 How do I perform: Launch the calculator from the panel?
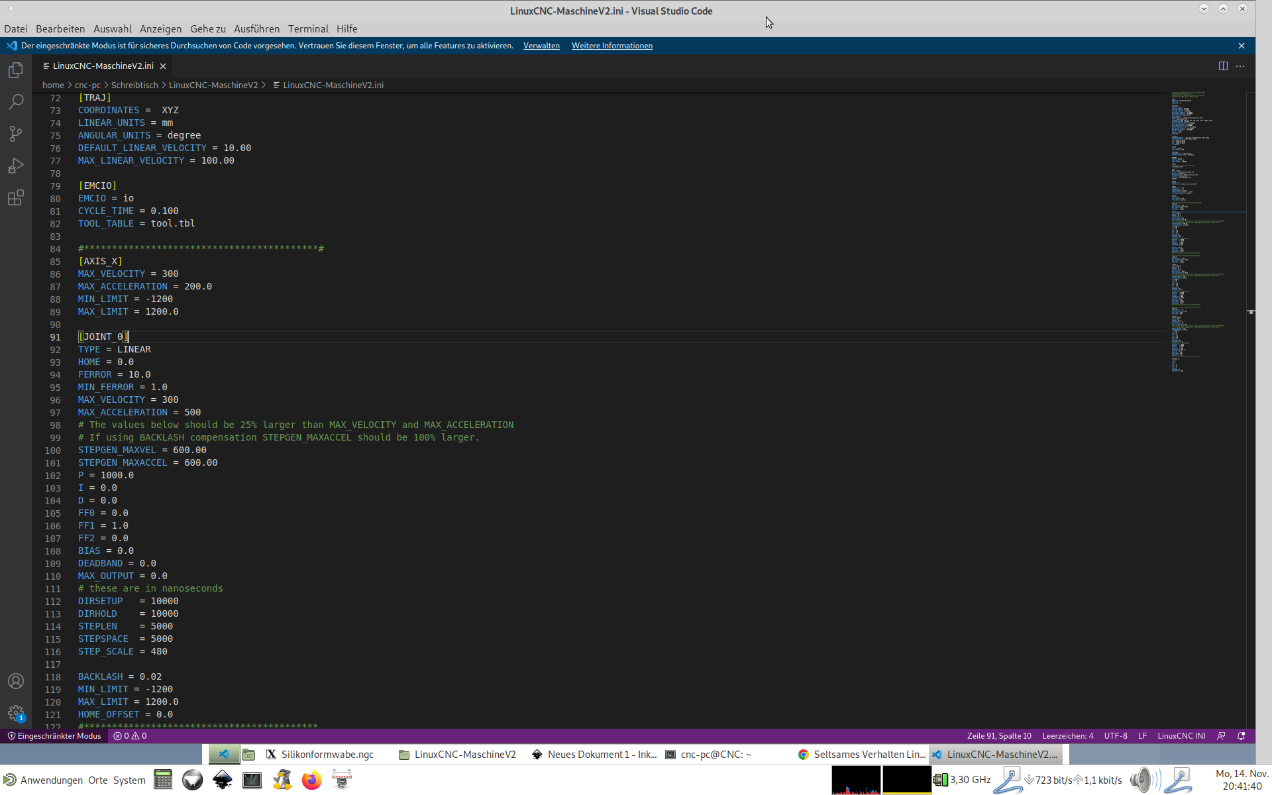tap(163, 780)
